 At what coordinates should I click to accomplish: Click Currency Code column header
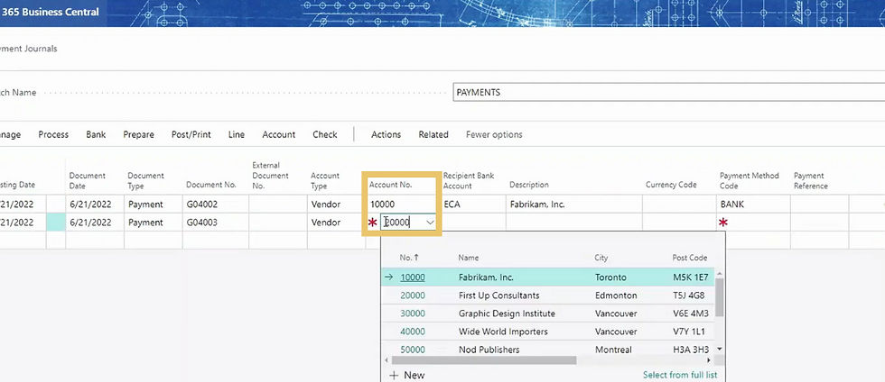[x=671, y=184]
